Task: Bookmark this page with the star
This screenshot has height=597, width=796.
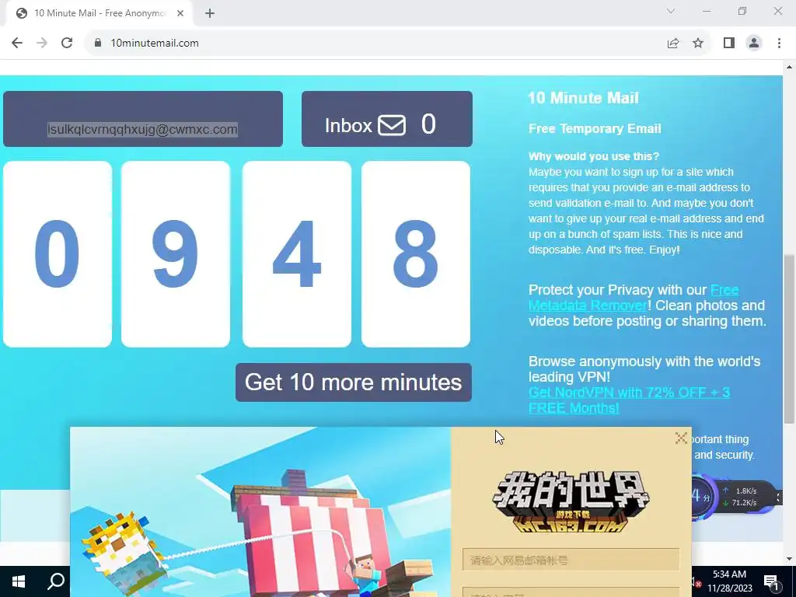Action: tap(698, 44)
